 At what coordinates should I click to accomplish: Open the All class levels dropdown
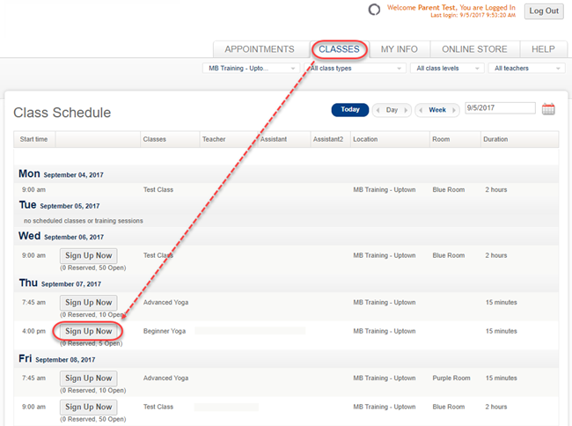tap(446, 68)
